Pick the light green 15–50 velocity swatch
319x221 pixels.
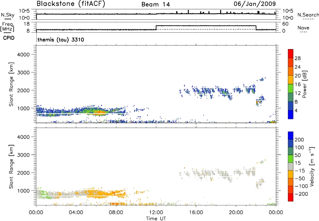point(291,159)
